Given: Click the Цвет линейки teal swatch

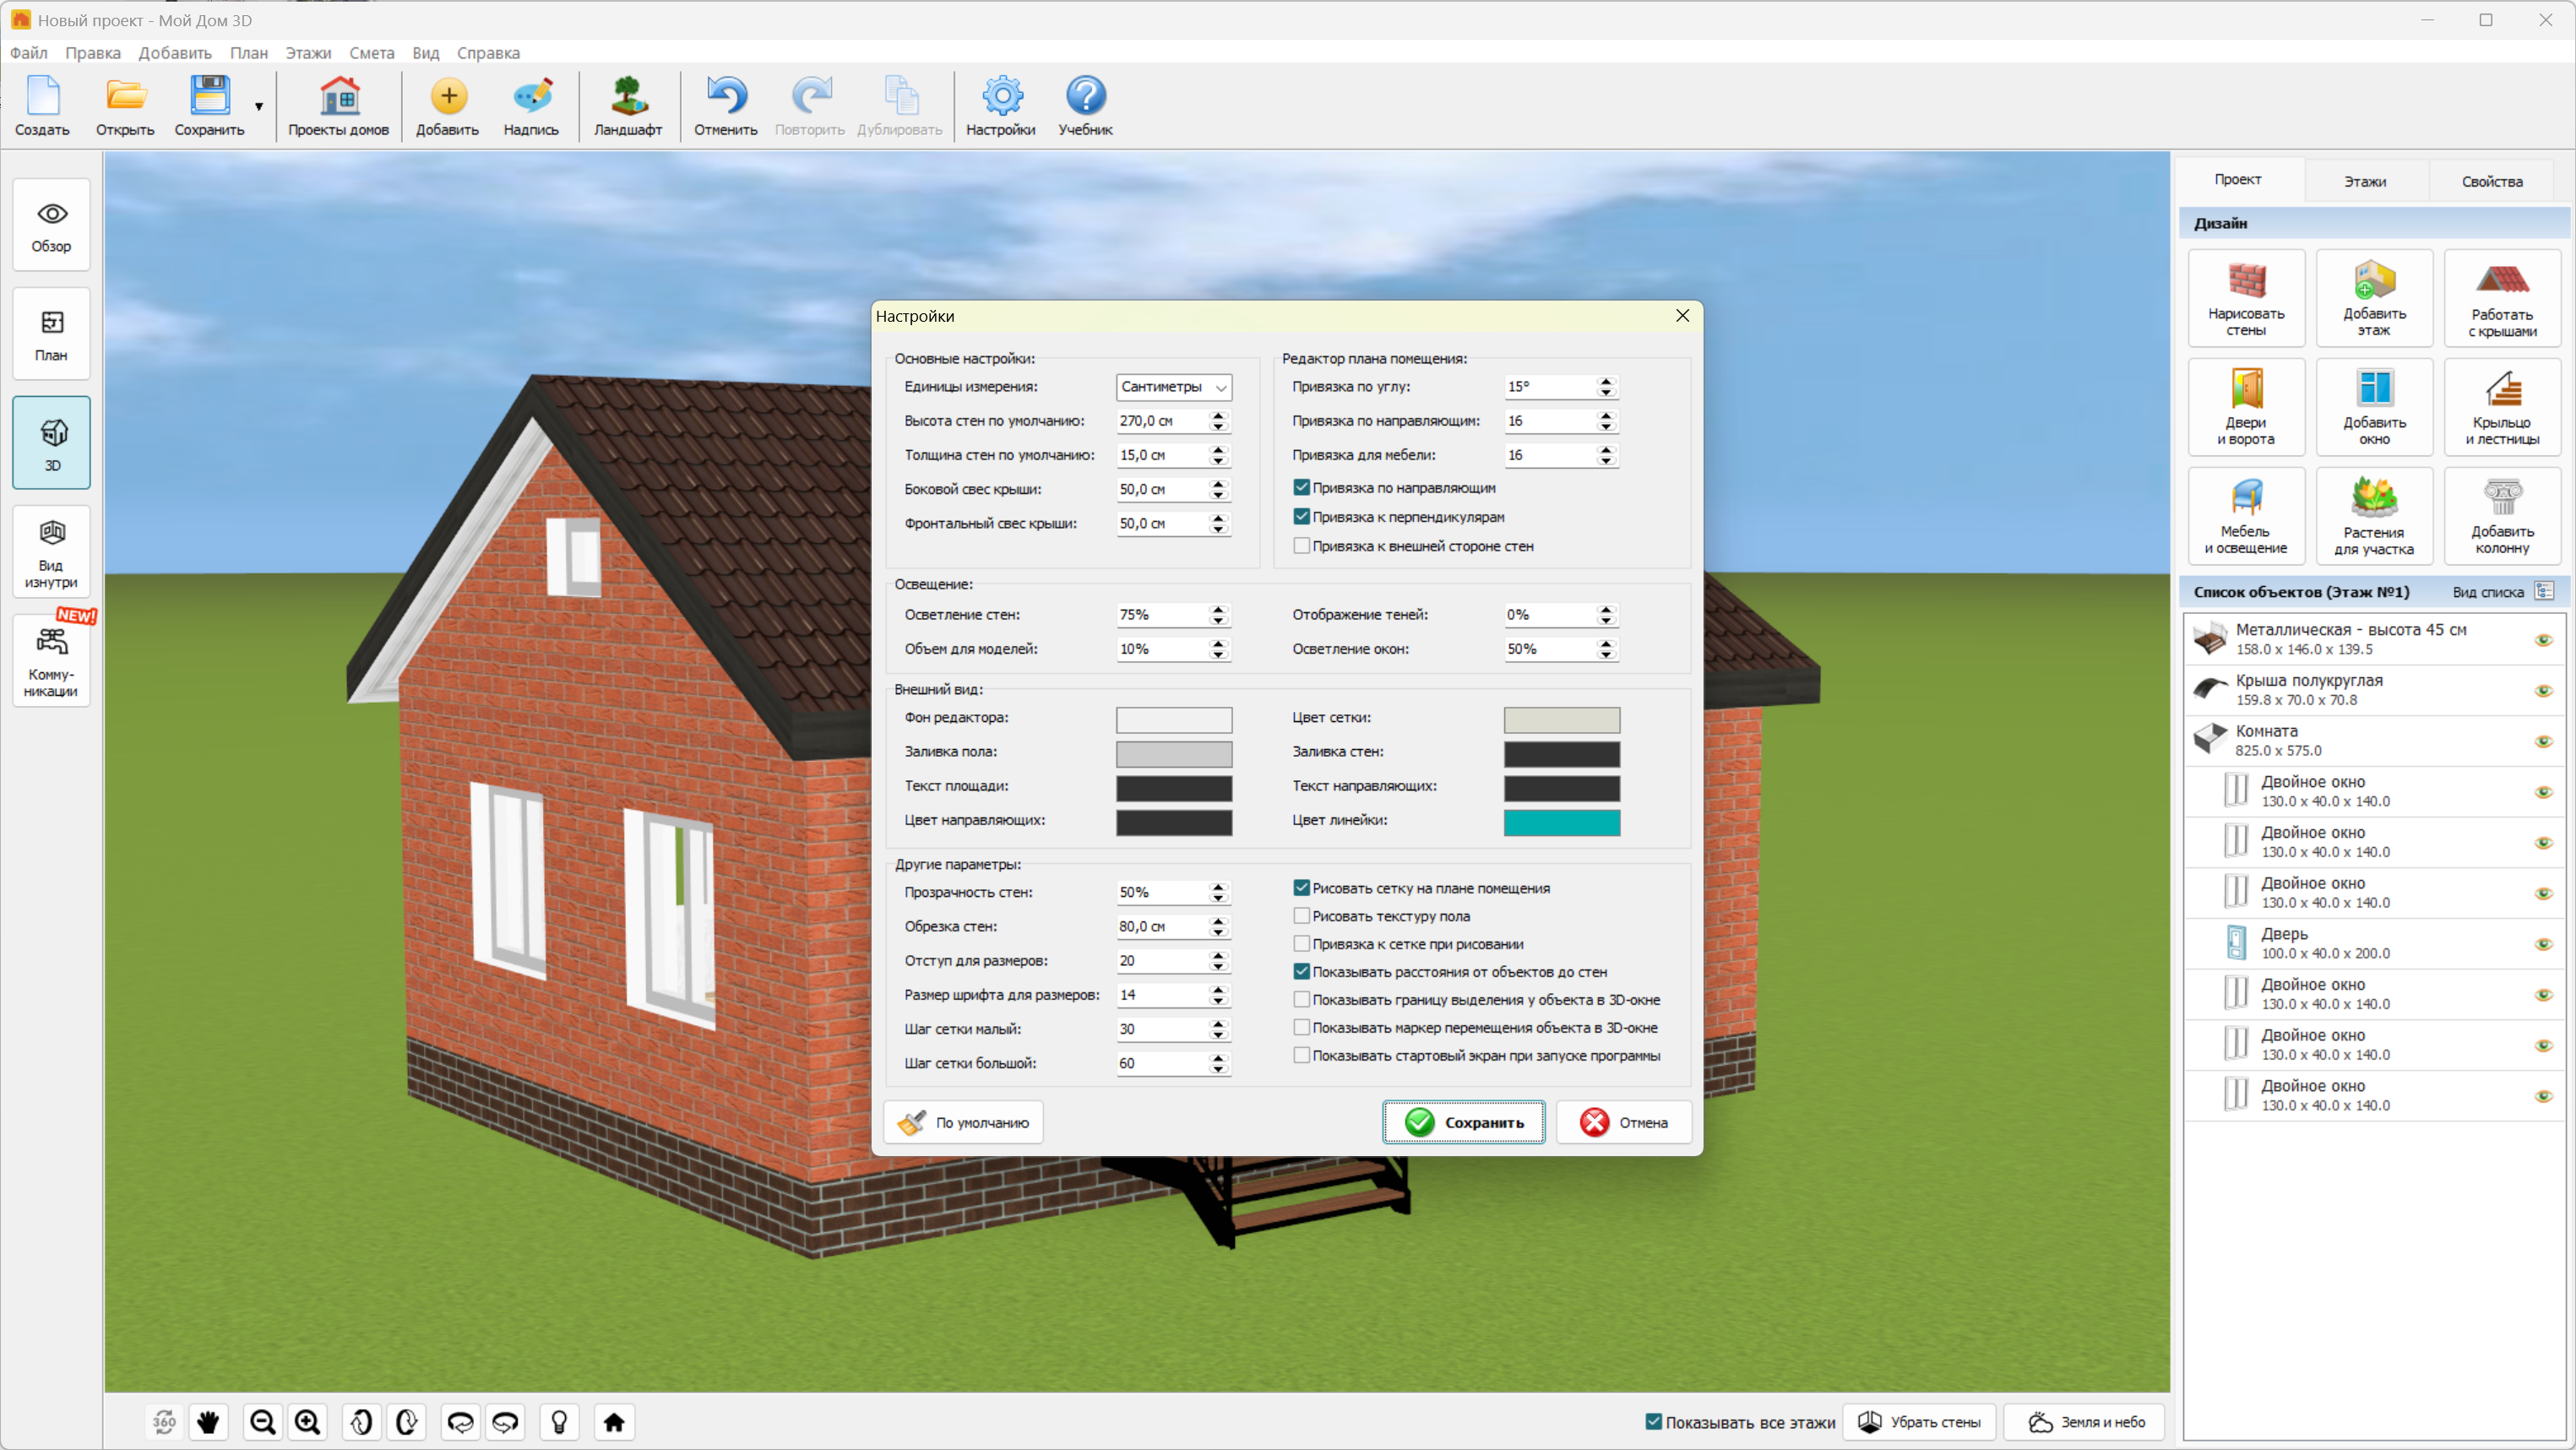Looking at the screenshot, I should pyautogui.click(x=1561, y=822).
